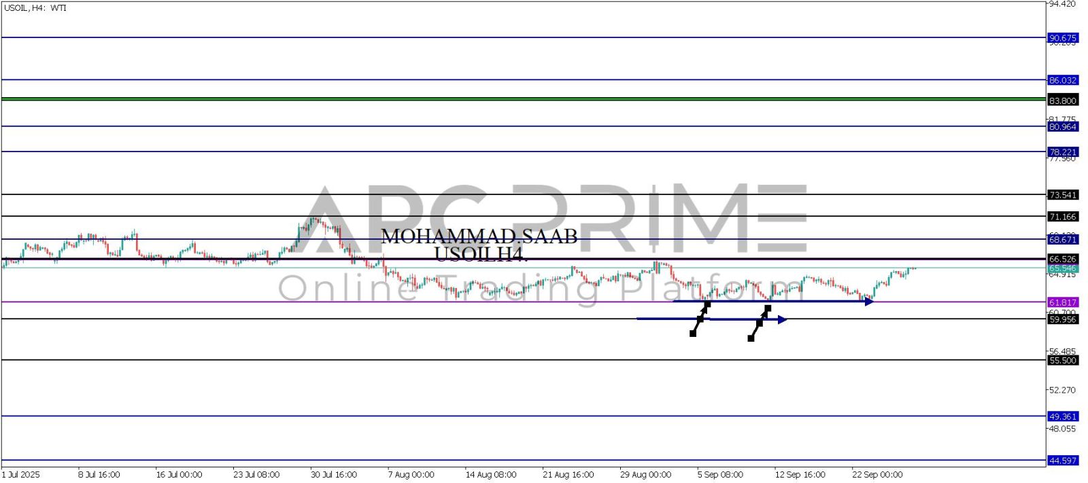Select the 71.166 price level label

[1062, 217]
